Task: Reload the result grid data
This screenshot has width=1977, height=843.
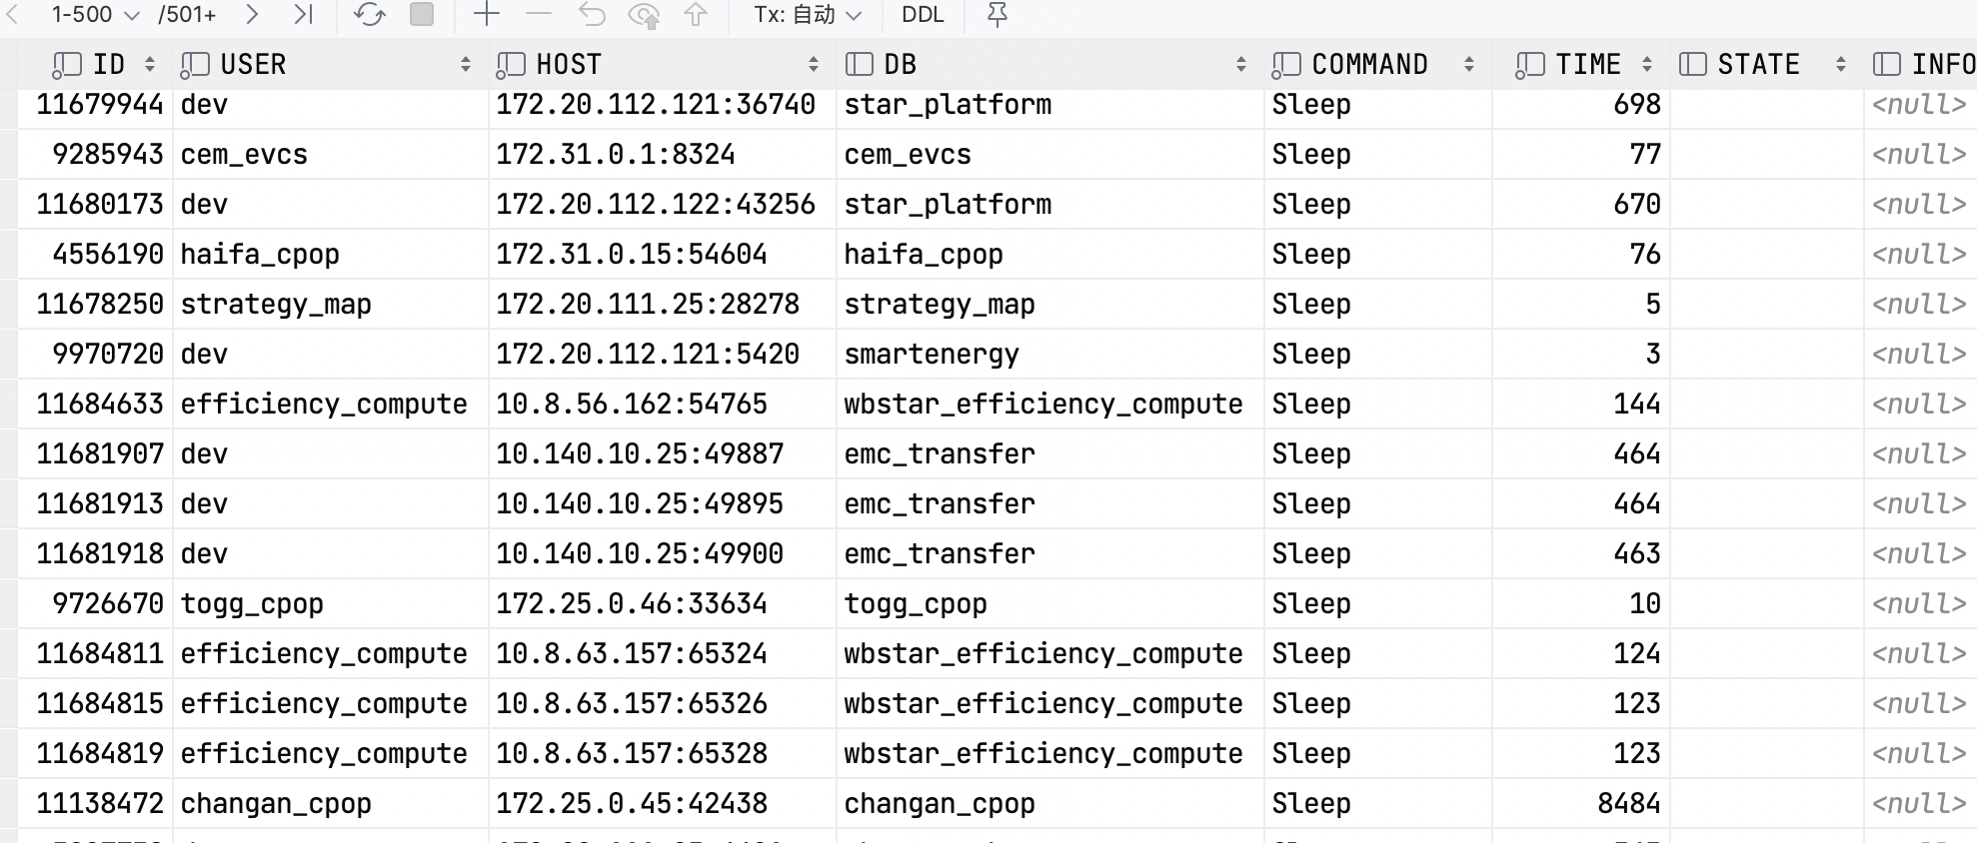Action: pyautogui.click(x=370, y=15)
